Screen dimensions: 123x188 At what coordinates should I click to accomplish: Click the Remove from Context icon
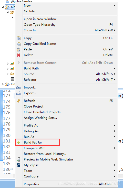[19, 63]
